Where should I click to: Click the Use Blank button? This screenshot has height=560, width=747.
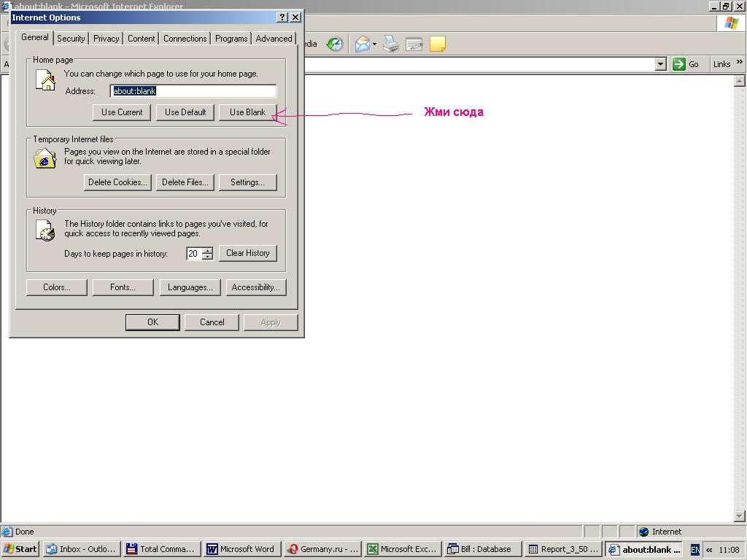click(x=247, y=112)
